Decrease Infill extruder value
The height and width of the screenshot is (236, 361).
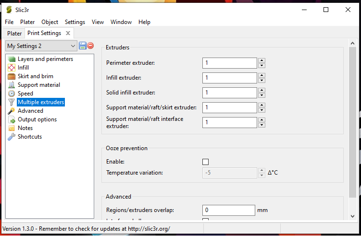pyautogui.click(x=261, y=81)
